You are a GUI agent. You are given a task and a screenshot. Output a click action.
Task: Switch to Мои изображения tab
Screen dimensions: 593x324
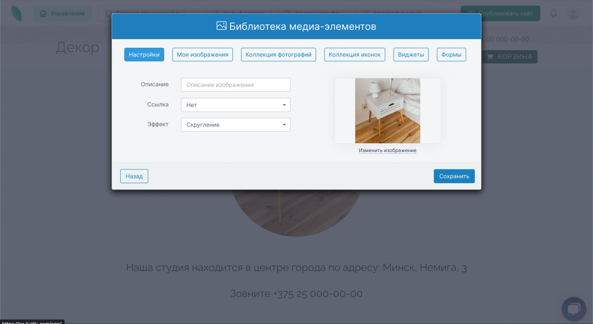[203, 55]
